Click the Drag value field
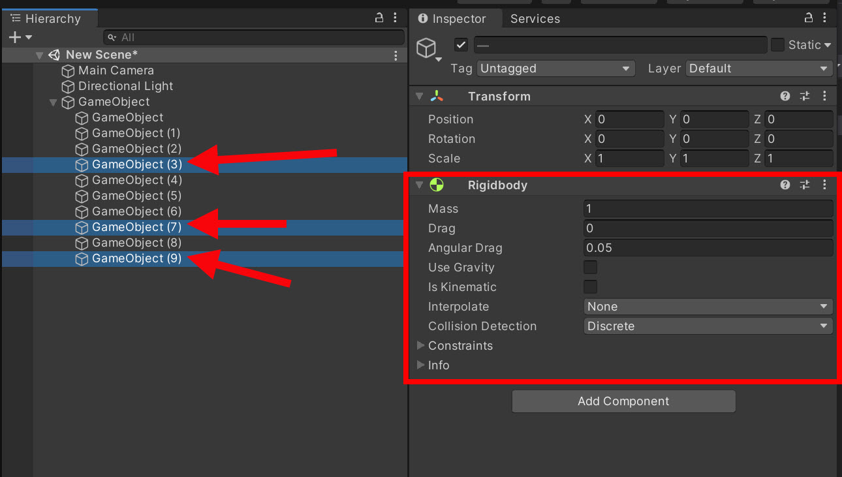 click(x=708, y=228)
